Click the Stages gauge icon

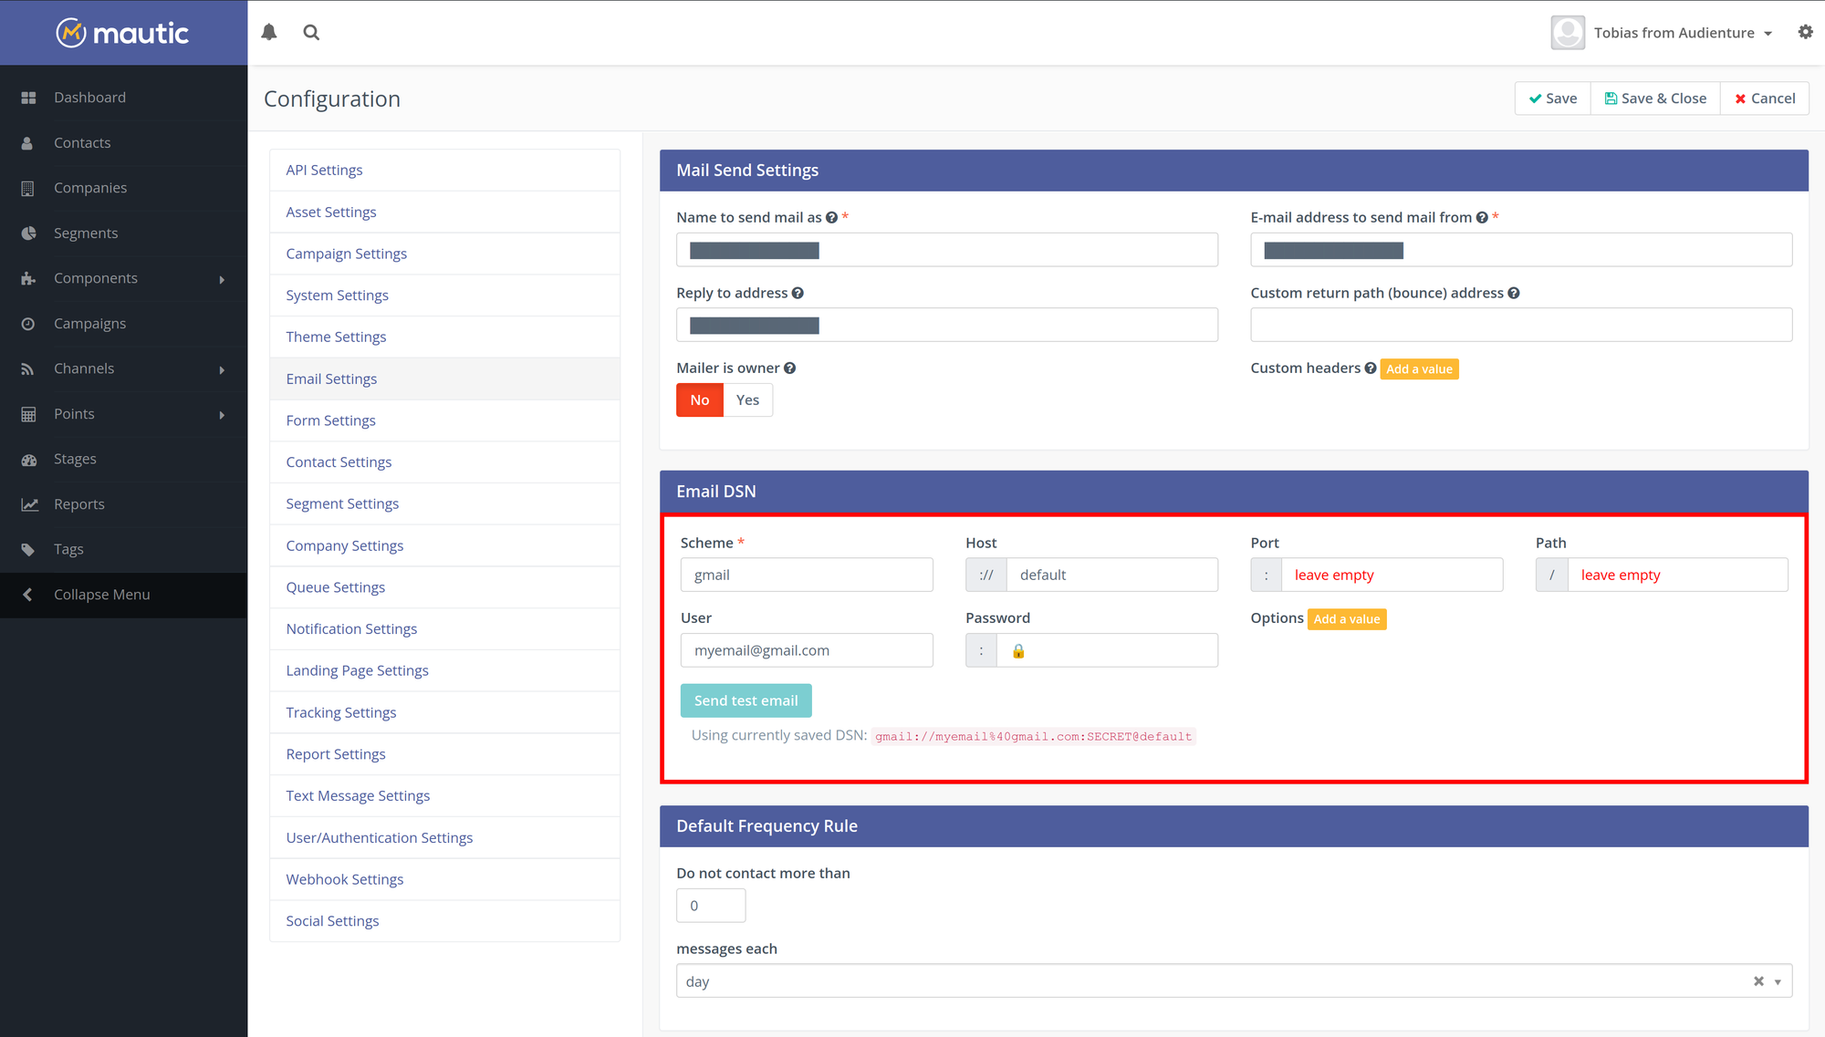pyautogui.click(x=29, y=460)
